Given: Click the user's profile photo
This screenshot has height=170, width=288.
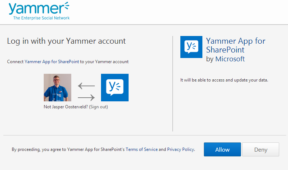Looking at the screenshot, I should tap(57, 87).
